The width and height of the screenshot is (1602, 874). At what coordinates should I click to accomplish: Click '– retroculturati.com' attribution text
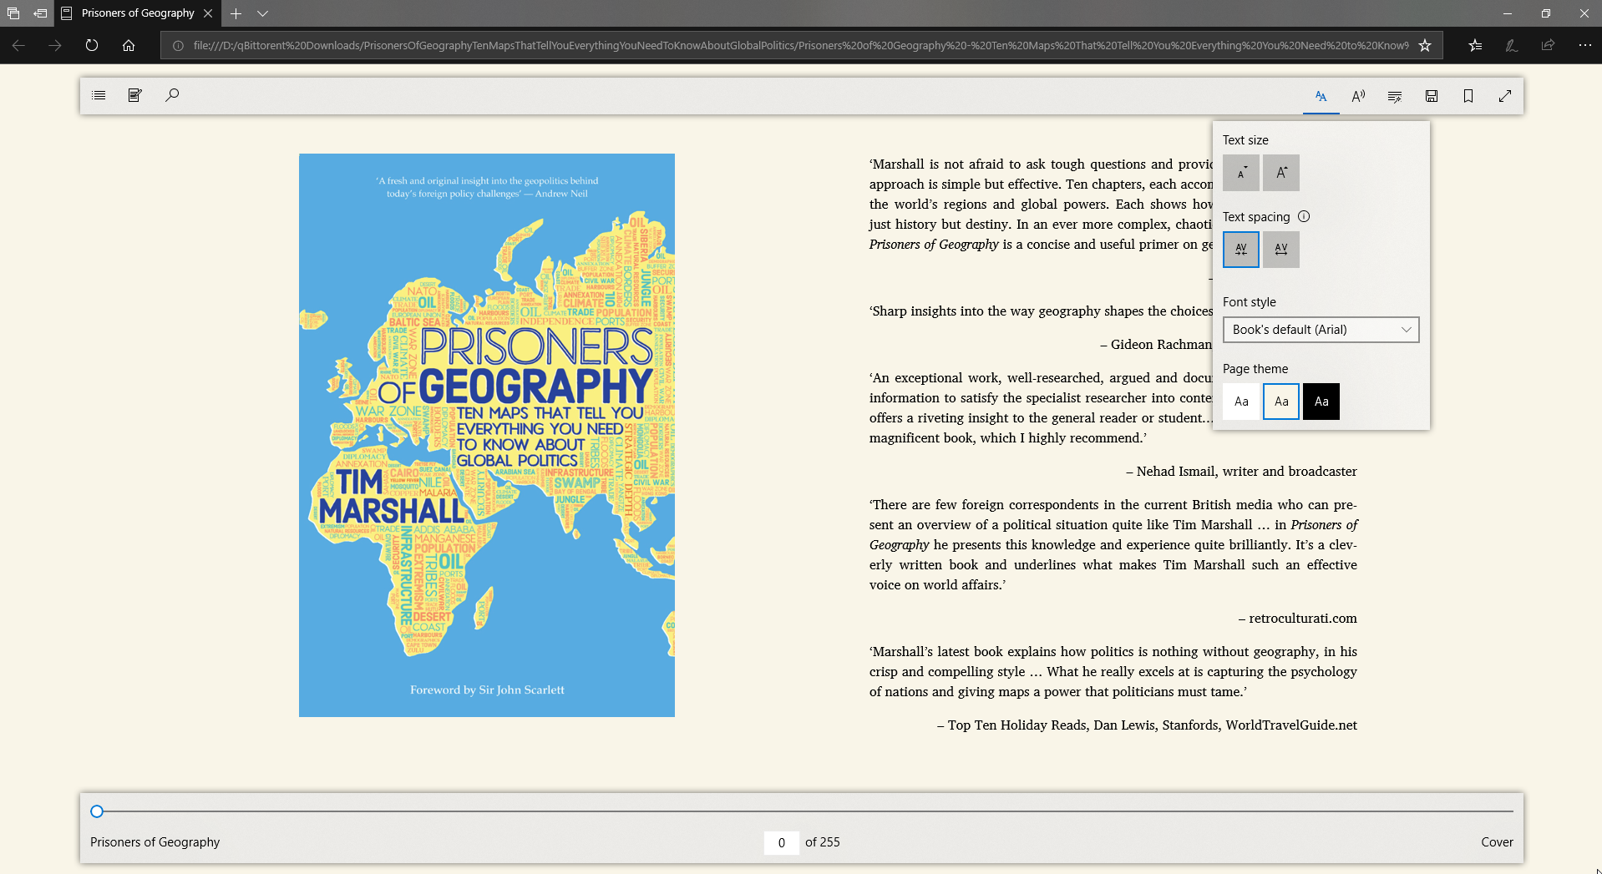point(1298,619)
